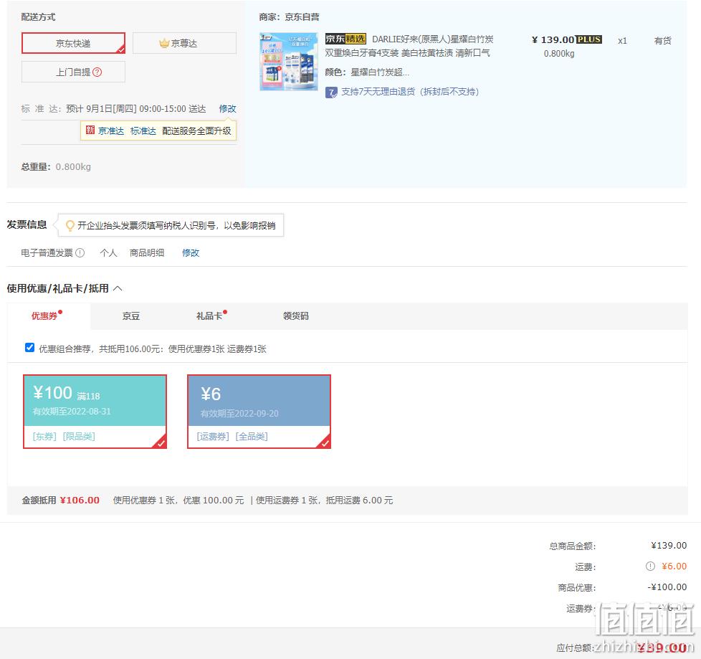
Task: Click 商家：京东自营 merchant label
Action: [x=290, y=17]
